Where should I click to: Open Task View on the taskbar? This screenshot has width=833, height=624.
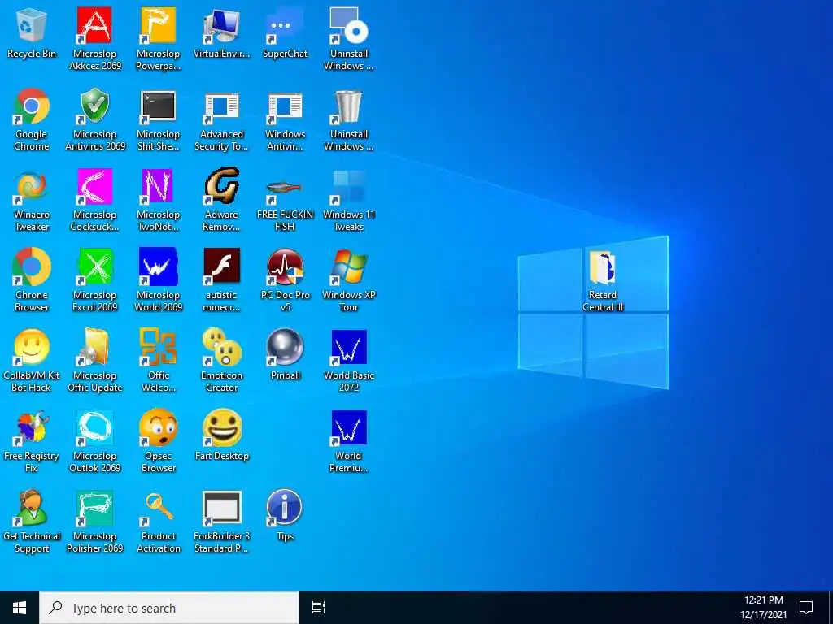point(318,608)
